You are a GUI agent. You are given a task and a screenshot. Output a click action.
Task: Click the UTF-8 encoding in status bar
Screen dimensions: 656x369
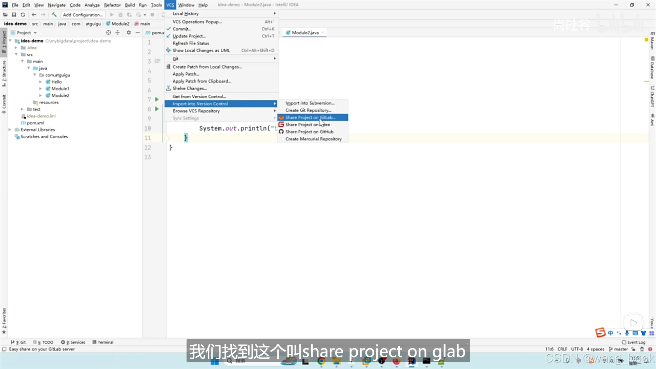pos(577,349)
